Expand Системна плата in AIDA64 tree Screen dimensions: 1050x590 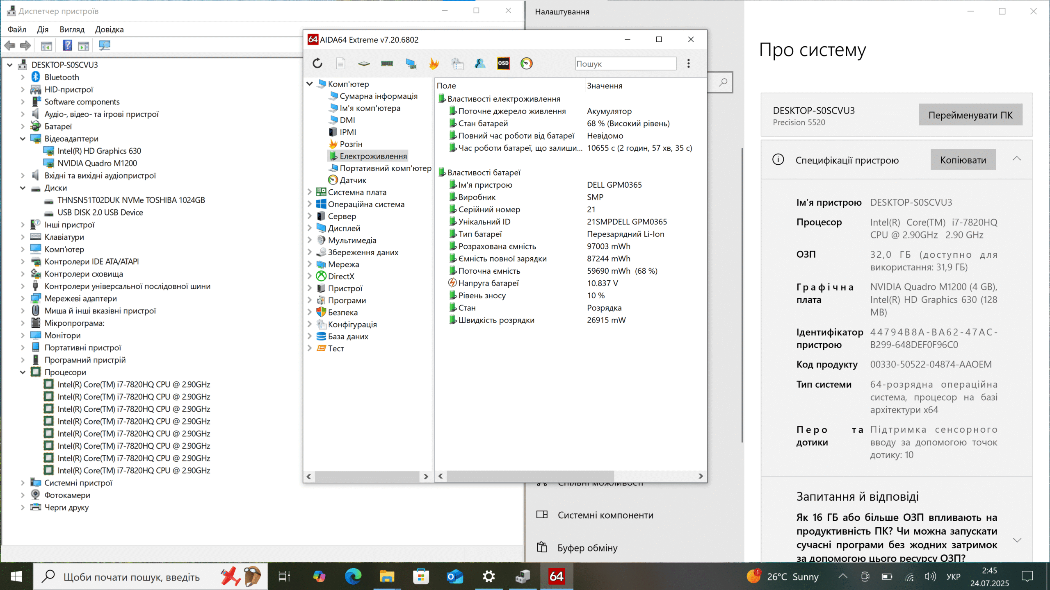(310, 192)
